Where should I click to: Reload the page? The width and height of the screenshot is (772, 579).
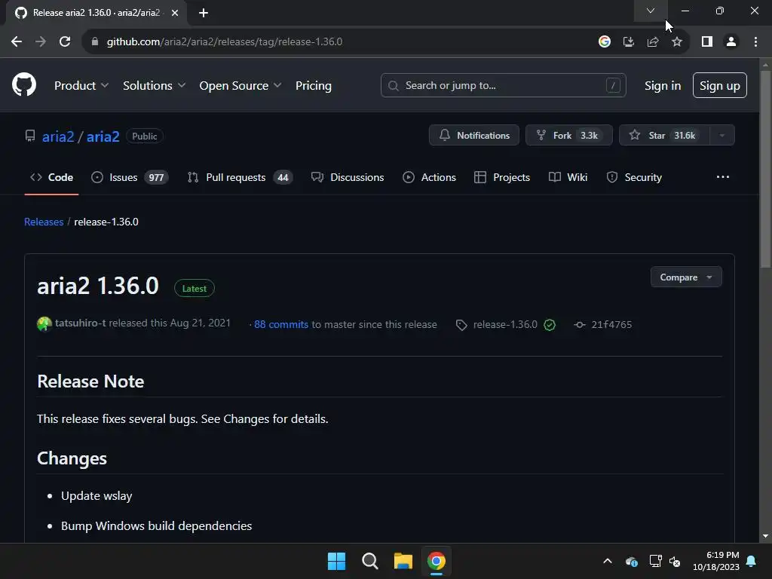(x=65, y=41)
